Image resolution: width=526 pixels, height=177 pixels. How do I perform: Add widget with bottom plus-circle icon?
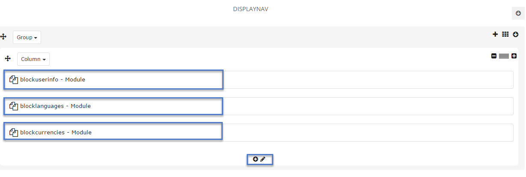point(256,159)
